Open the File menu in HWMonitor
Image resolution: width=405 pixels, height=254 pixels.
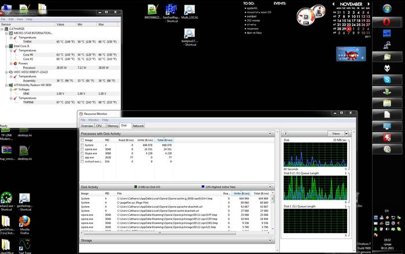[x=3, y=19]
